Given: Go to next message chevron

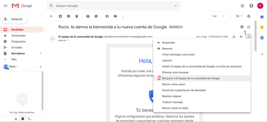Looking at the screenshot, I should [231, 16].
